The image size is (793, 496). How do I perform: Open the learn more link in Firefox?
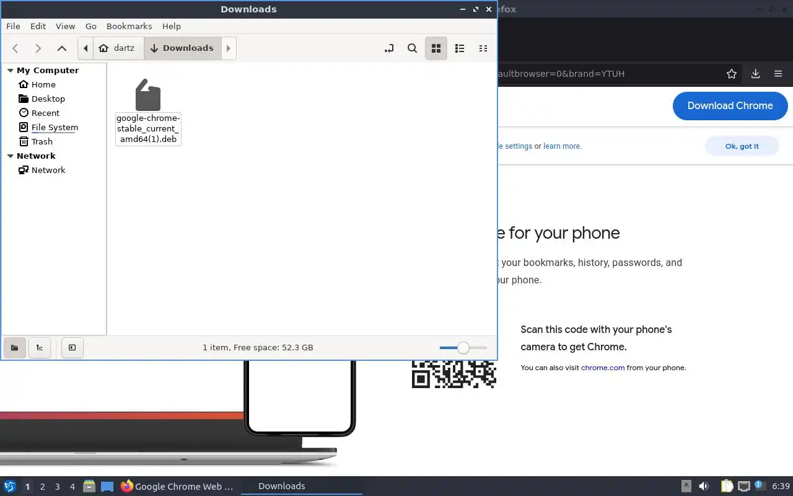point(562,146)
